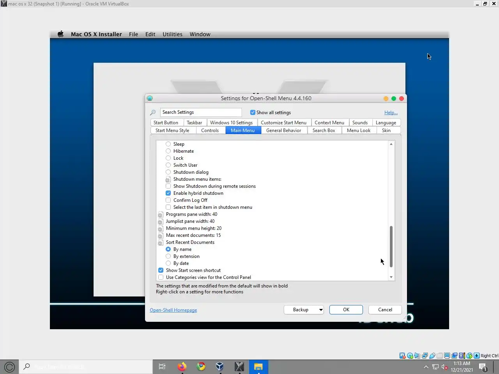Screen dimensions: 499x374
Task: Check Select the last item in shutdown menu
Action: pyautogui.click(x=168, y=207)
